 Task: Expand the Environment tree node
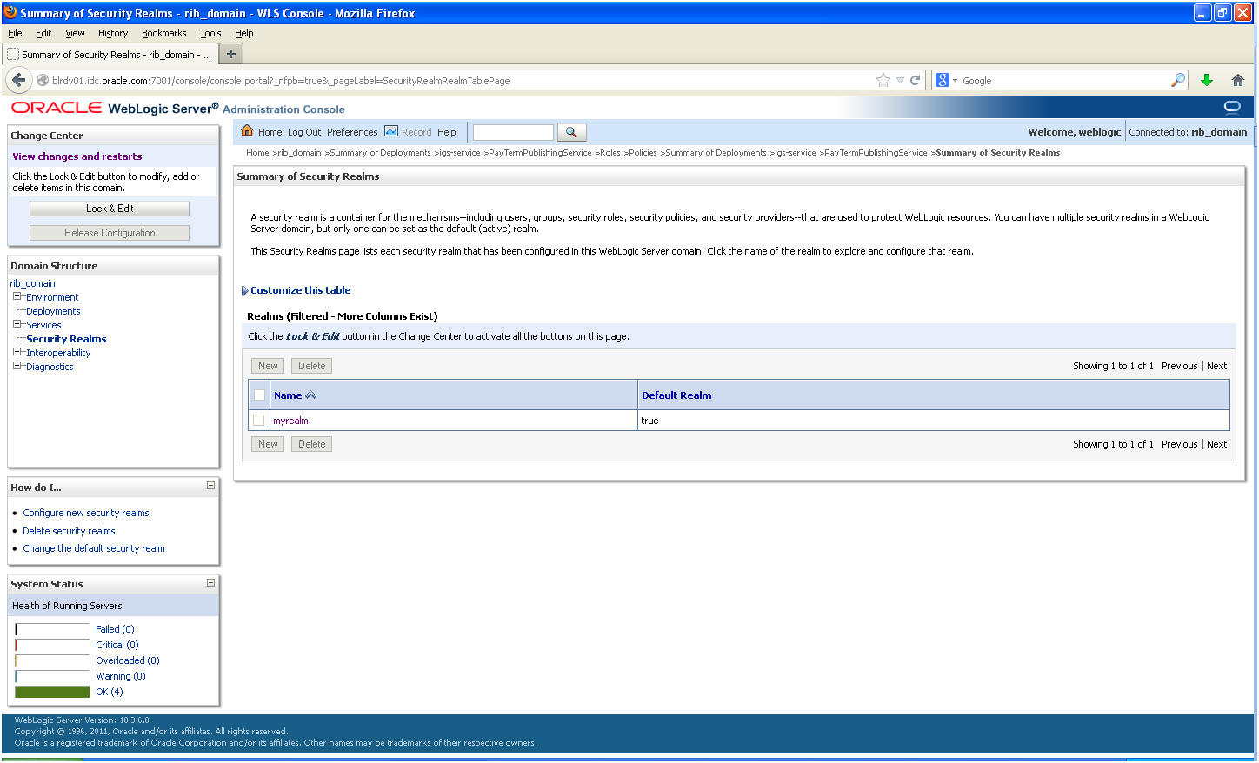[x=17, y=296]
